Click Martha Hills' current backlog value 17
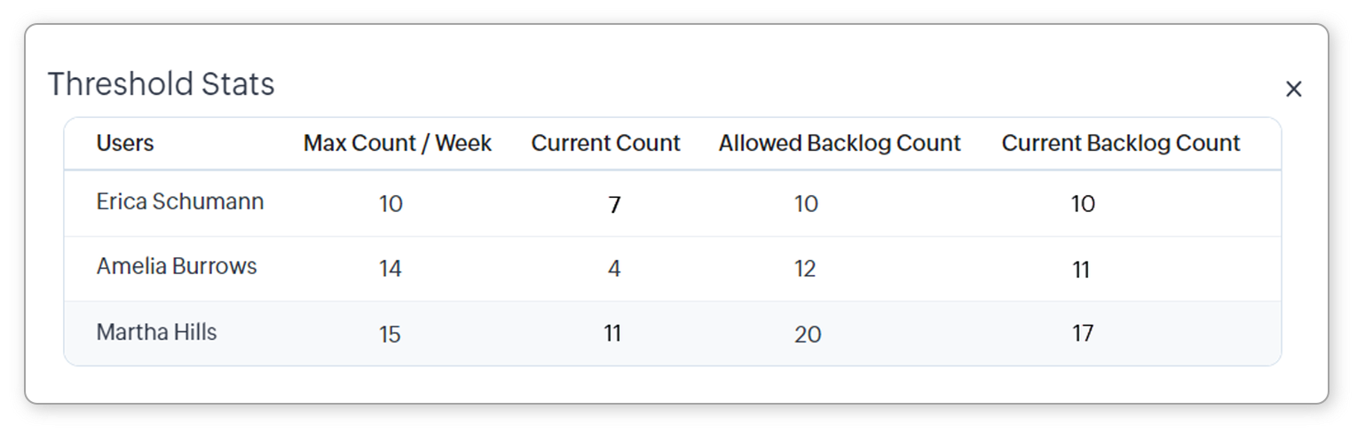Viewport: 1357px width, 441px height. [1082, 334]
